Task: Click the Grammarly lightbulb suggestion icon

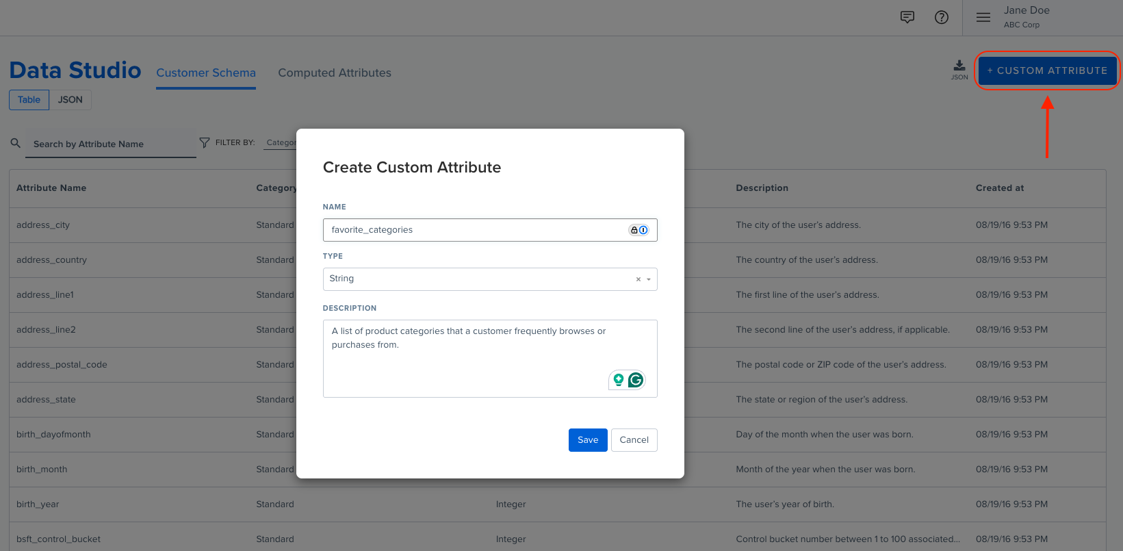Action: point(619,380)
